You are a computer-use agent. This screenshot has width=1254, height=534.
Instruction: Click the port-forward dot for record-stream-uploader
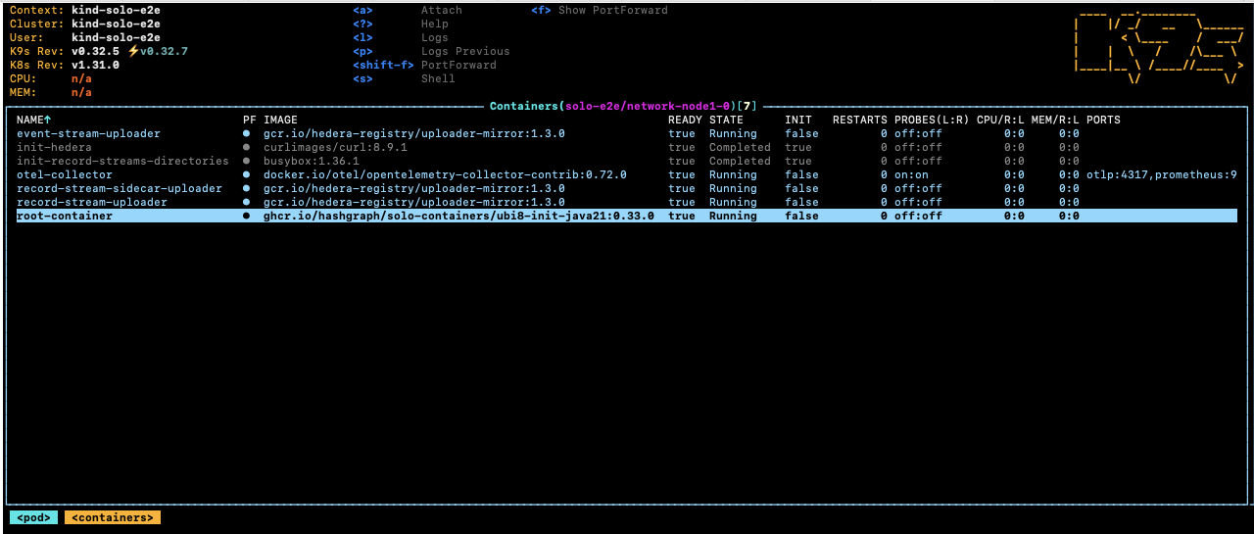[247, 202]
